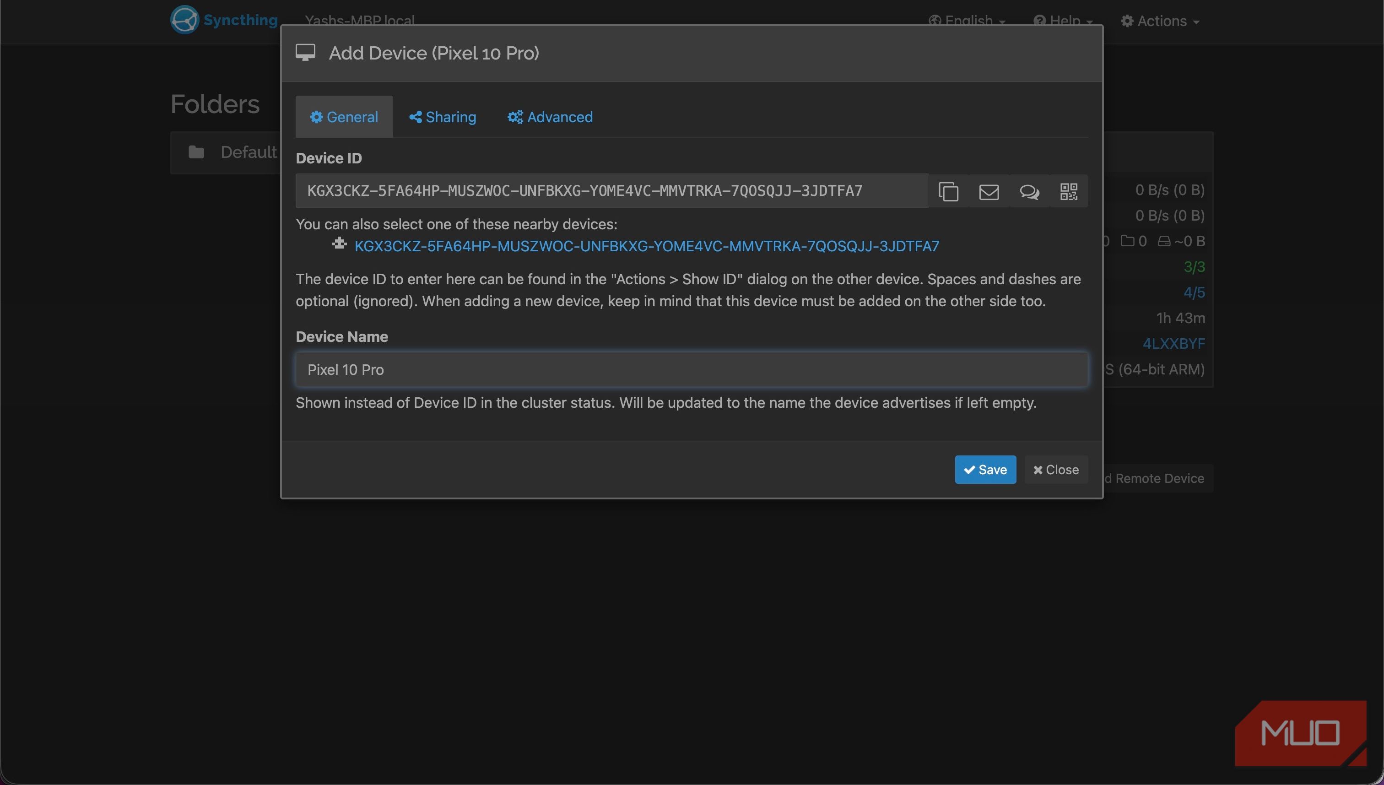
Task: Click the 4LXXBYF identification link
Action: (x=1174, y=344)
